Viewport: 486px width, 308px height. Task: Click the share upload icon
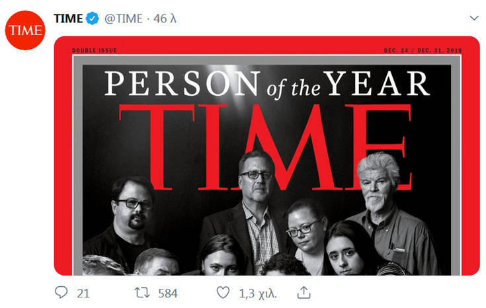coord(304,292)
